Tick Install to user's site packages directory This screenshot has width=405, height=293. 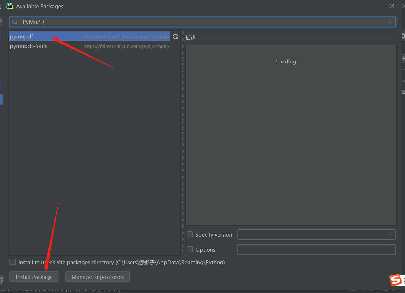13,262
